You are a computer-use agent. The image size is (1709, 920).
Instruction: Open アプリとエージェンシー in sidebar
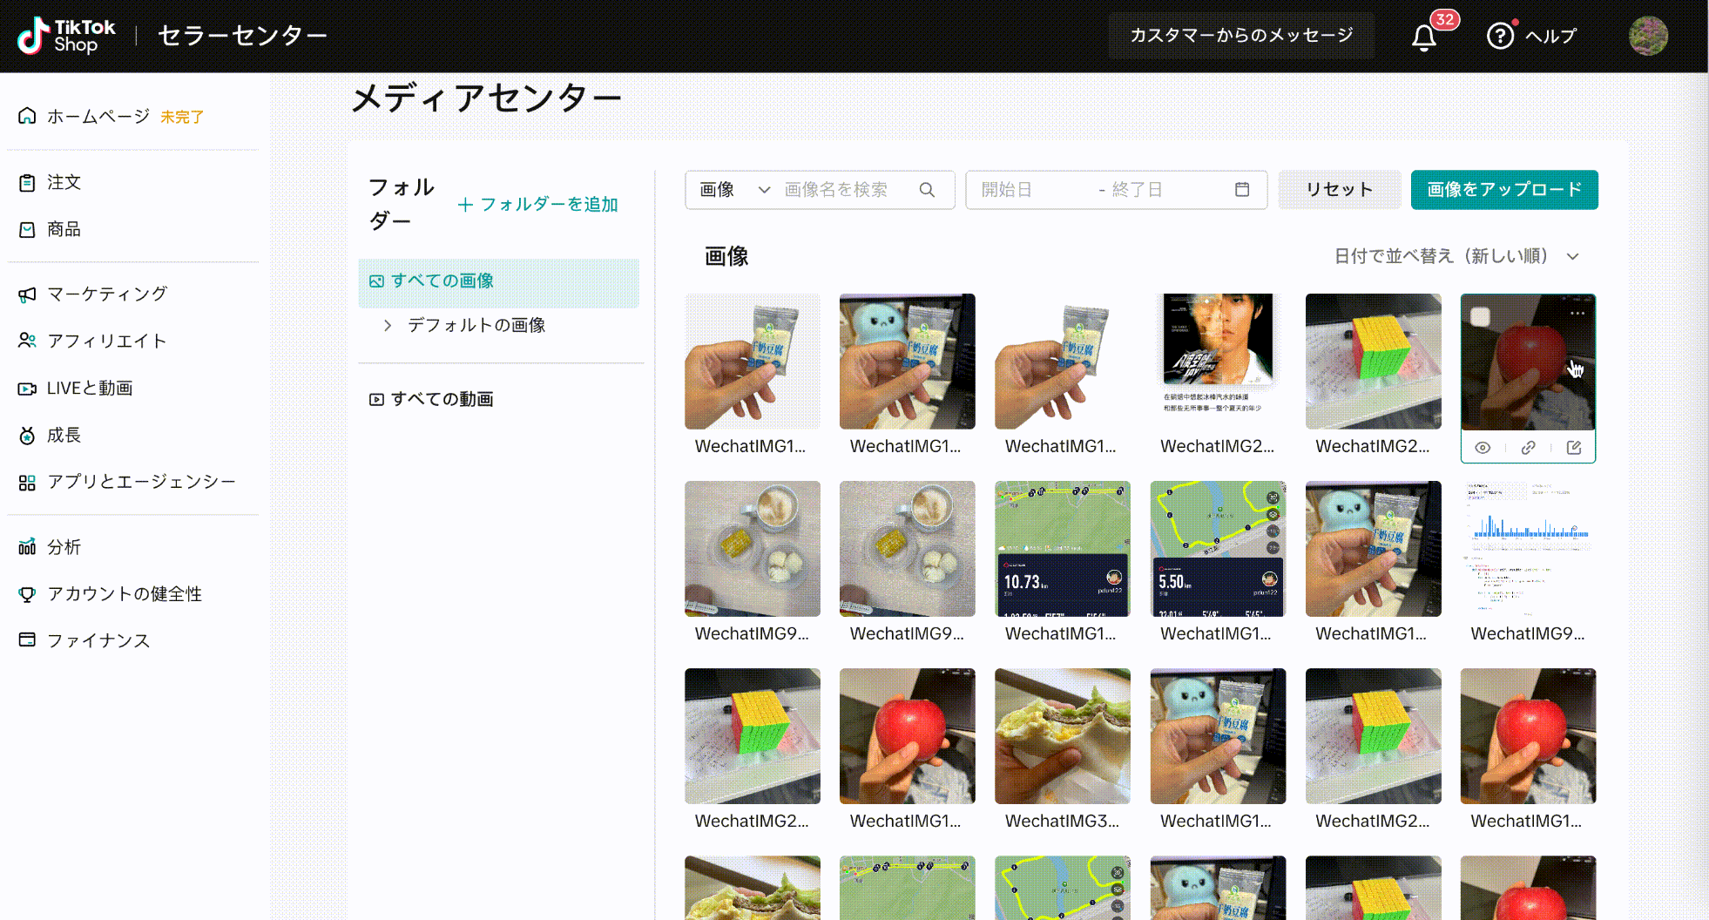127,482
